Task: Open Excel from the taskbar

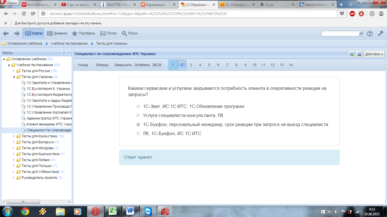Action: (x=113, y=211)
